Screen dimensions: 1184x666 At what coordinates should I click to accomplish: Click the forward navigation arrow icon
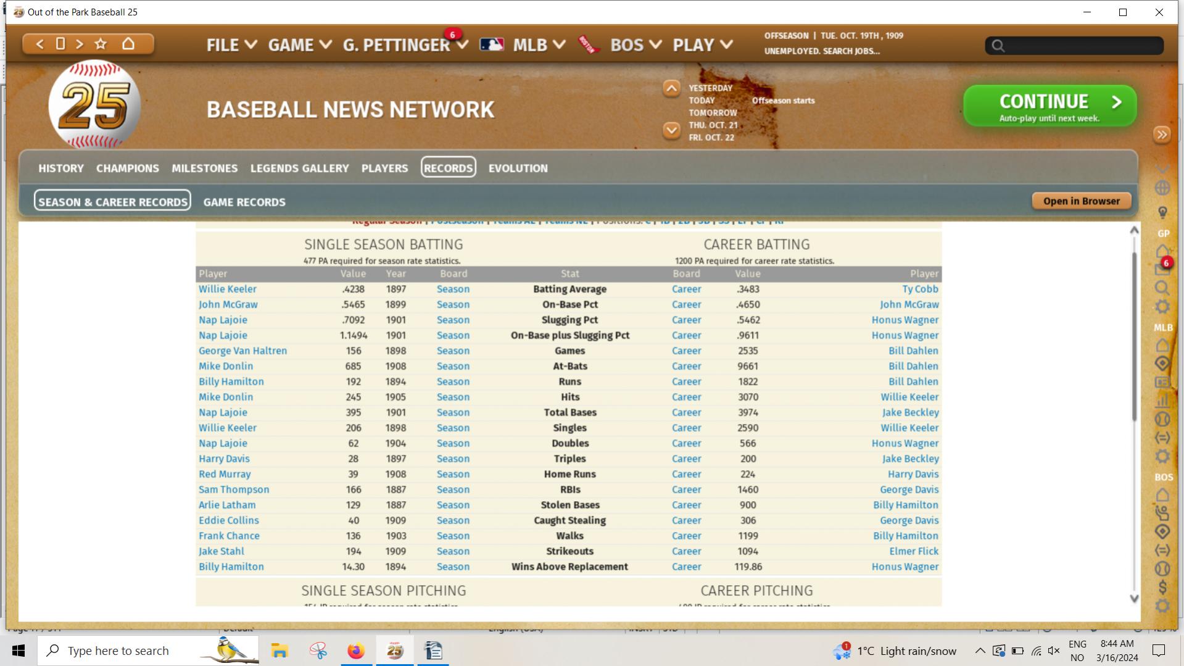pyautogui.click(x=80, y=44)
